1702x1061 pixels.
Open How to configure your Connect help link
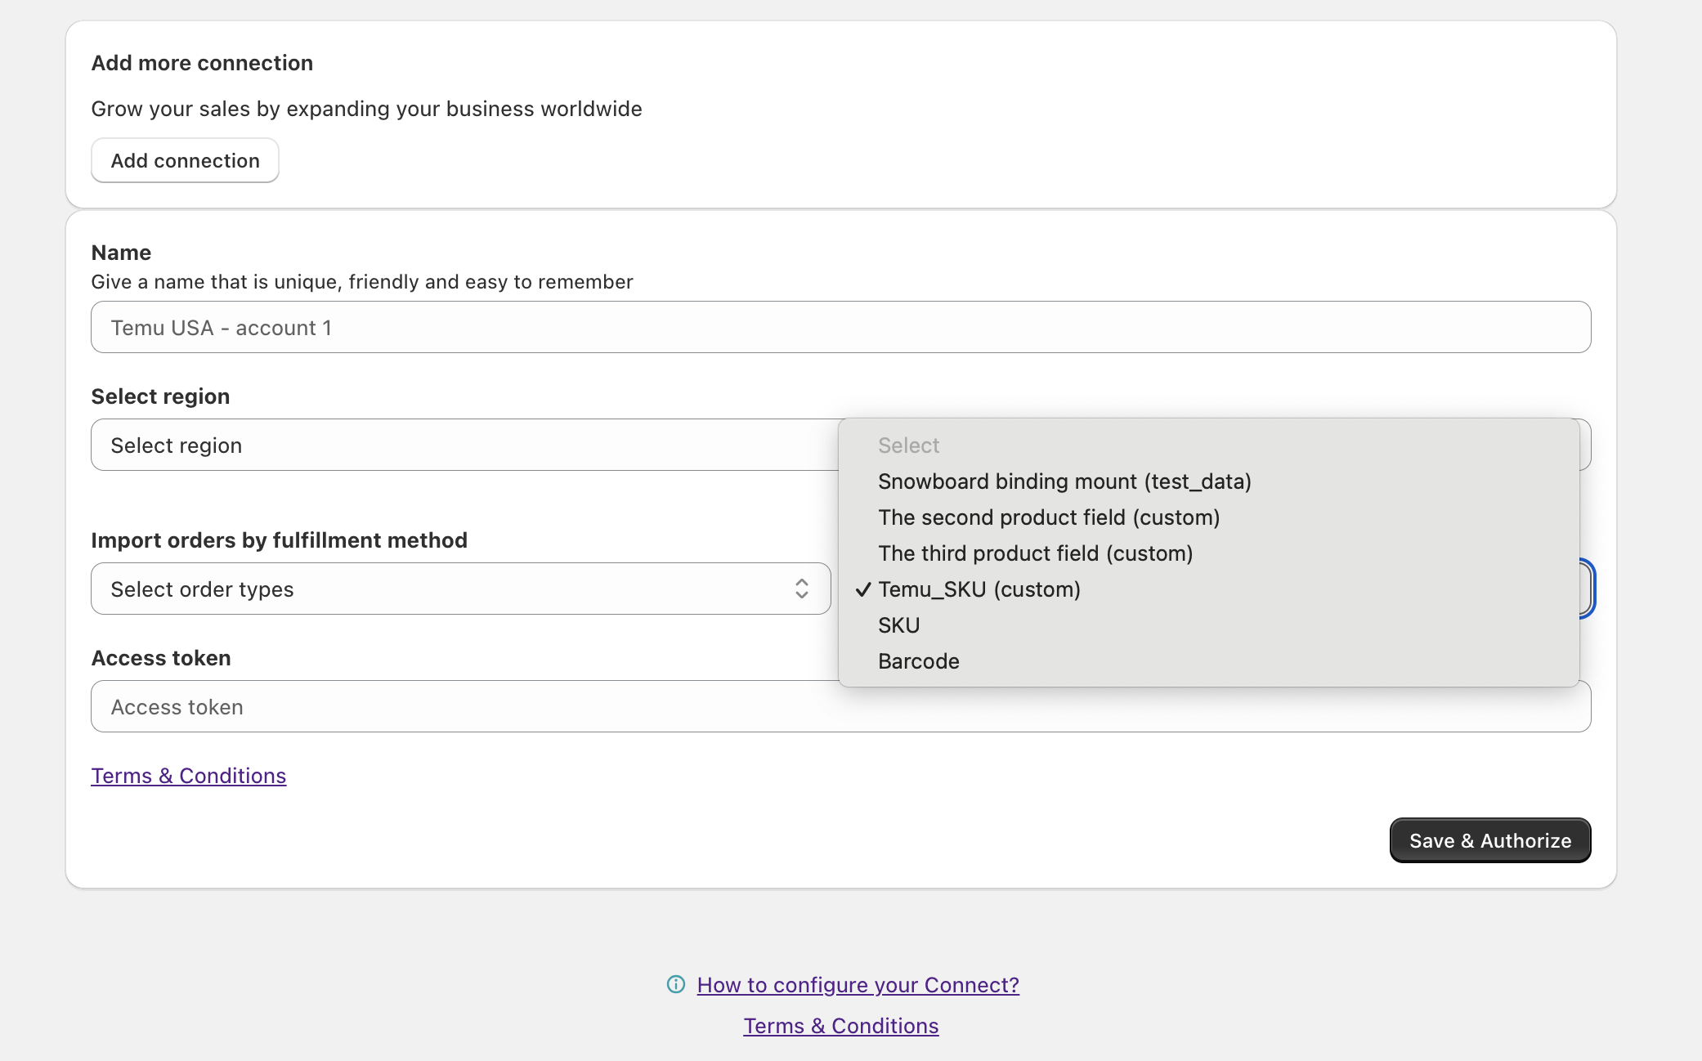point(858,985)
